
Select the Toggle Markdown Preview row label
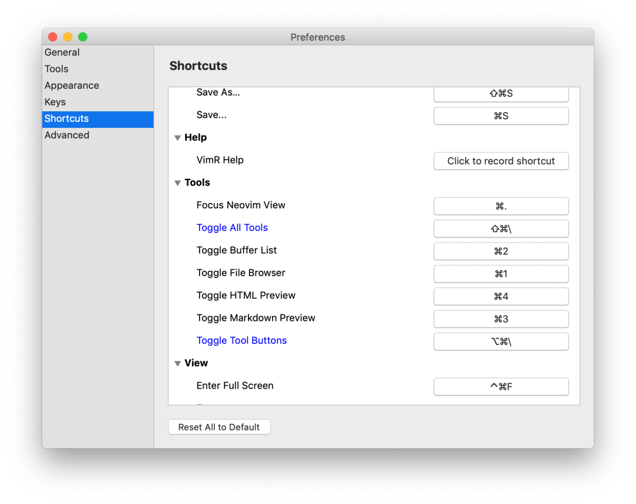256,318
